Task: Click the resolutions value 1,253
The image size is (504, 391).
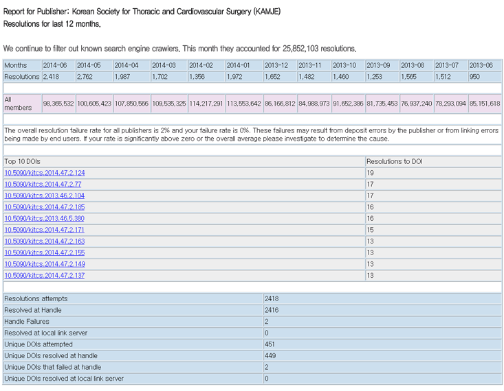Action: click(375, 77)
